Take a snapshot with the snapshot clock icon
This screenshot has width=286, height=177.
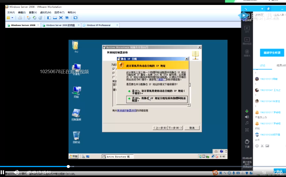pyautogui.click(x=29, y=18)
